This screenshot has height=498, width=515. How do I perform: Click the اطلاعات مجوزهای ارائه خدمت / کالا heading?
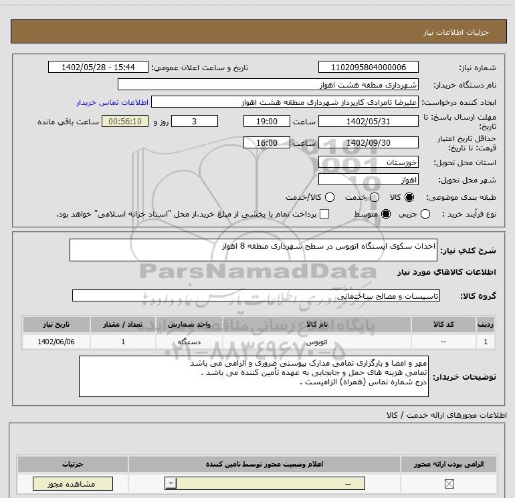(447, 415)
